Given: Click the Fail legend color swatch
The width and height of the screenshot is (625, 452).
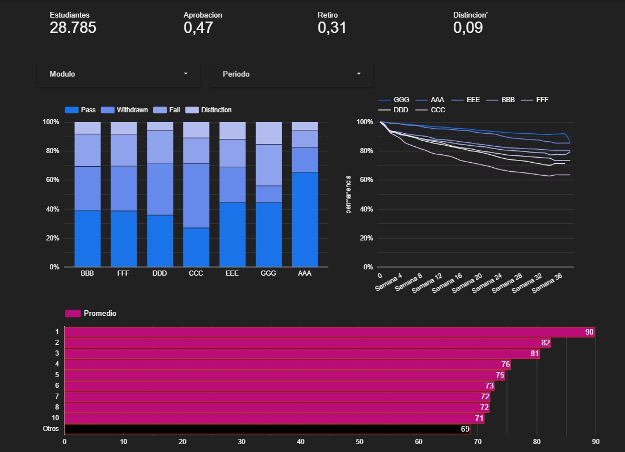Looking at the screenshot, I should (160, 110).
